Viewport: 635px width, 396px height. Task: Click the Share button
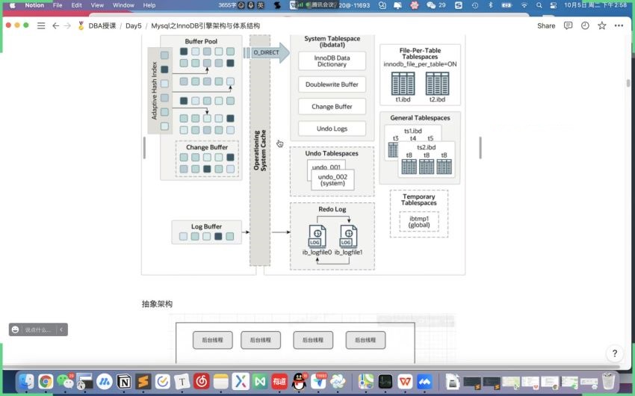546,25
